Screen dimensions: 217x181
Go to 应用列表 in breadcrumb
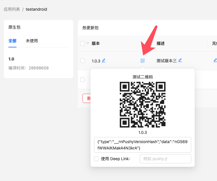(x=12, y=9)
